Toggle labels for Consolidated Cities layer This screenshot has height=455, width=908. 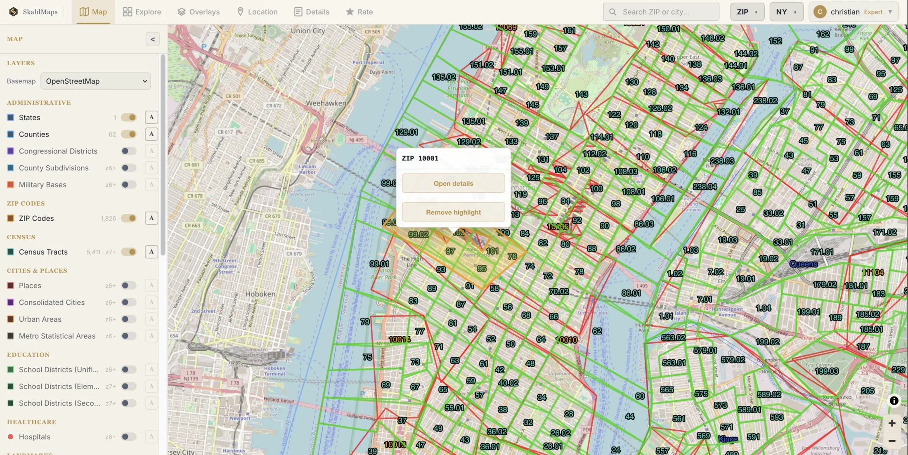point(151,302)
